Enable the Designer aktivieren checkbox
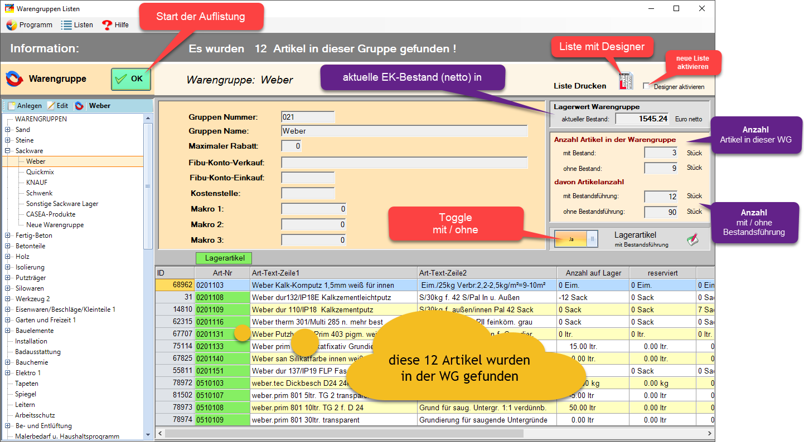 click(x=646, y=86)
